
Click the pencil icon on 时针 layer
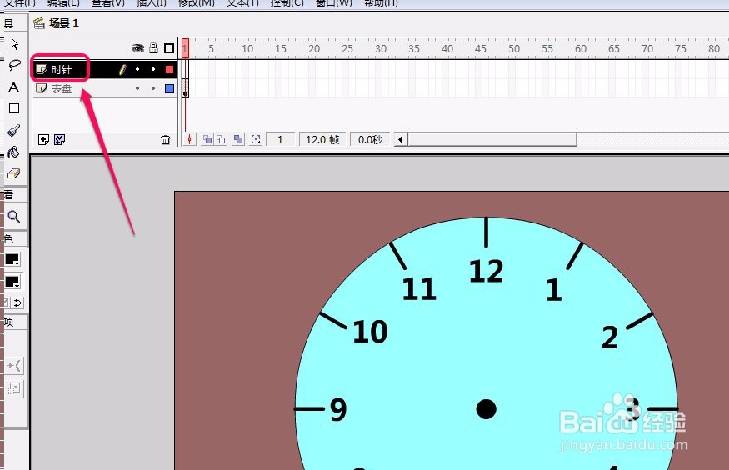pos(122,70)
